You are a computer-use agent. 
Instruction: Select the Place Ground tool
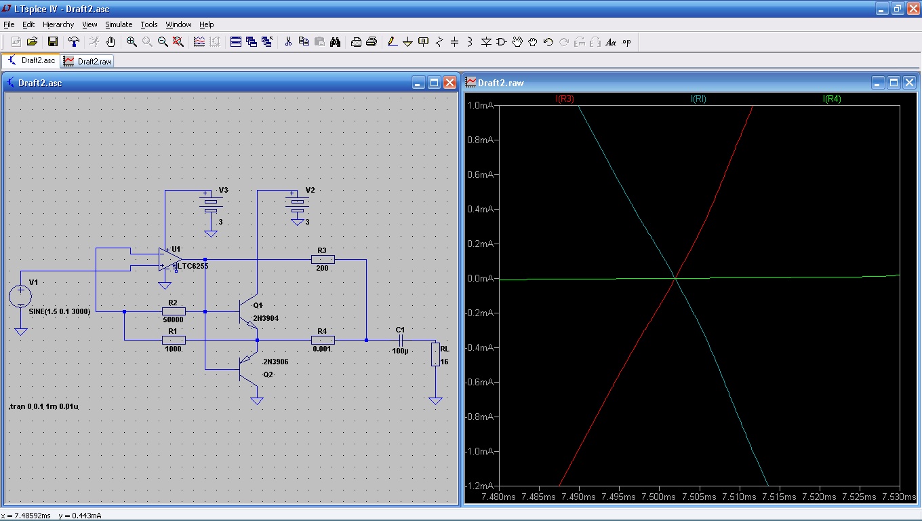[407, 42]
